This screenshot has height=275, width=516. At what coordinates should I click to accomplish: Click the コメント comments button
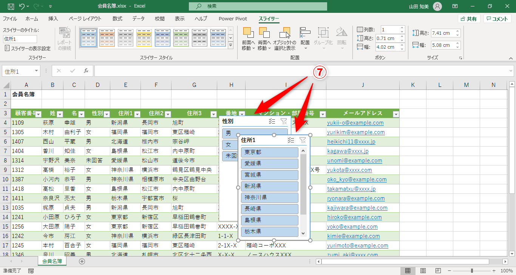point(497,19)
